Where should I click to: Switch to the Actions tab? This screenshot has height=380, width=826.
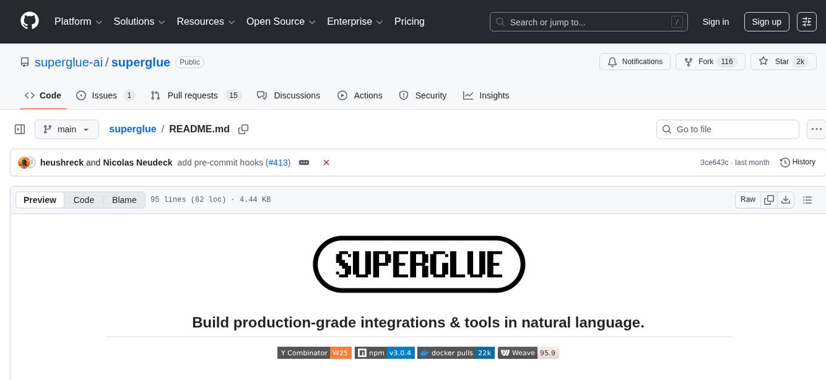click(x=360, y=95)
